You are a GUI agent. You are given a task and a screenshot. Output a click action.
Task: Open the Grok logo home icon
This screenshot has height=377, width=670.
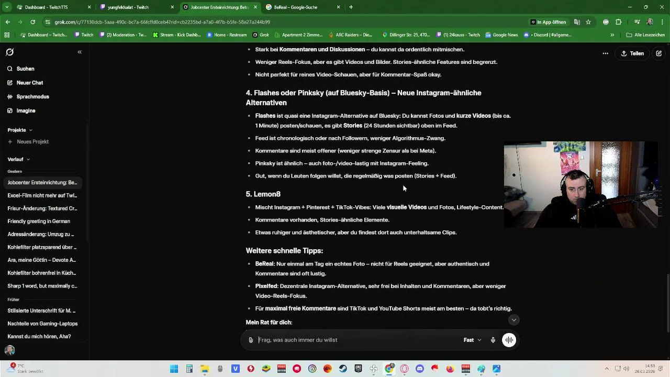(9, 52)
